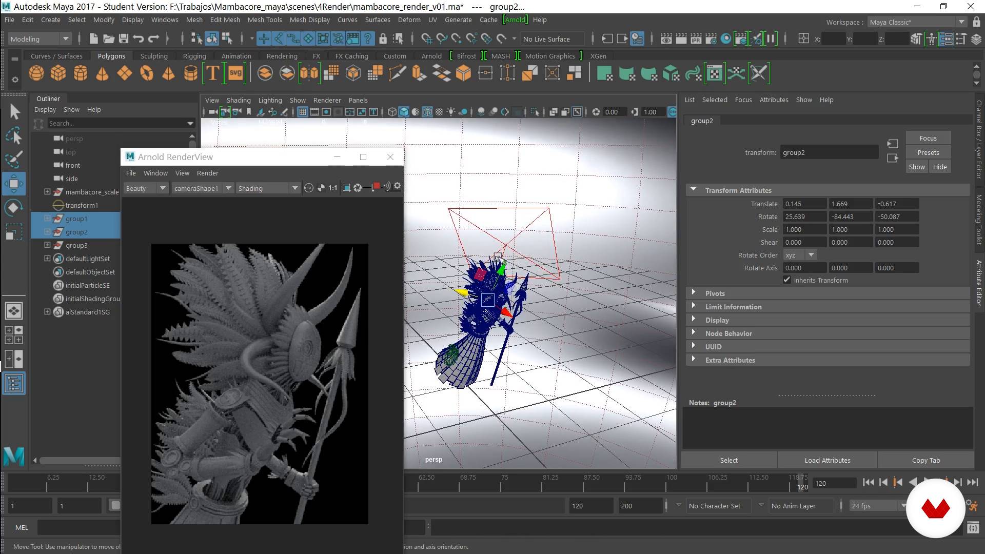
Task: Open the Beauty AOV dropdown
Action: [146, 188]
